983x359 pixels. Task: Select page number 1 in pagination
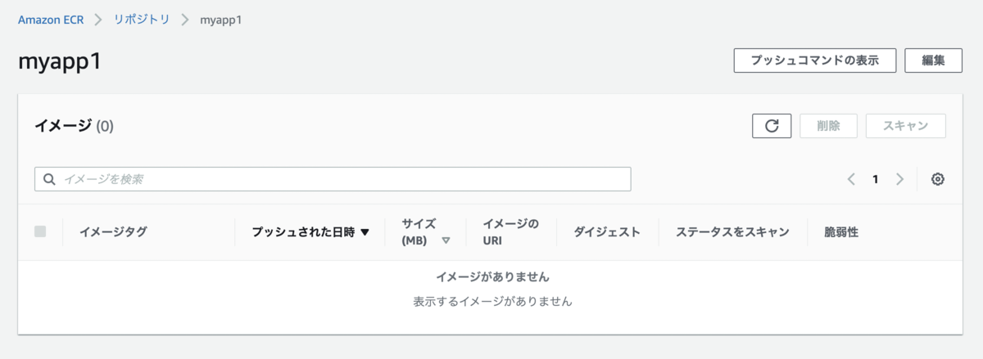click(876, 179)
